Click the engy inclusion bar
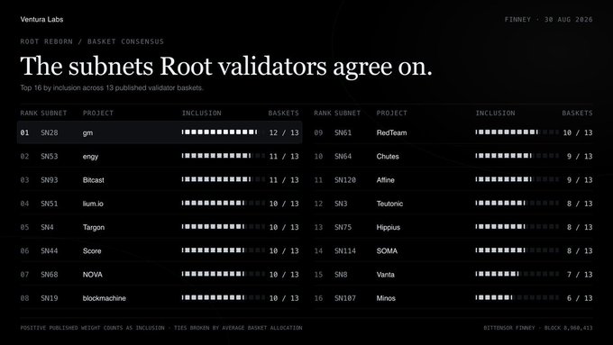This screenshot has height=345, width=613. click(224, 156)
